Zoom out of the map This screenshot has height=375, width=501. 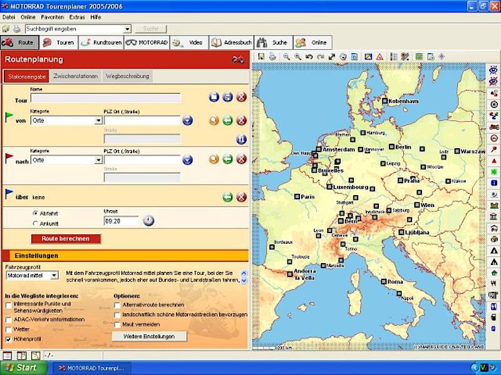tap(286, 57)
